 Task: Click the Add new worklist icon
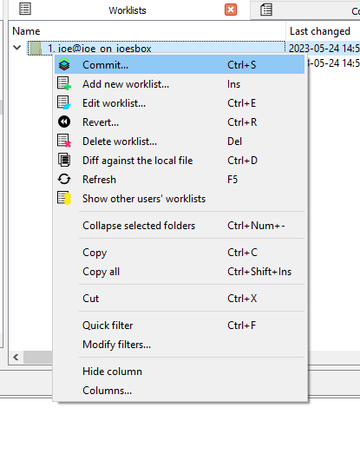pos(64,83)
